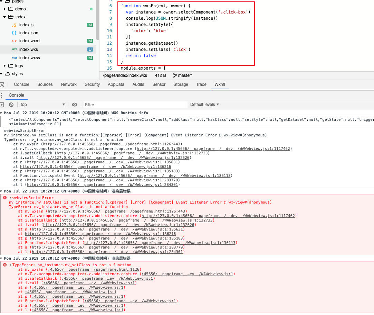
Task: Select the Wxml tab
Action: pos(220,84)
